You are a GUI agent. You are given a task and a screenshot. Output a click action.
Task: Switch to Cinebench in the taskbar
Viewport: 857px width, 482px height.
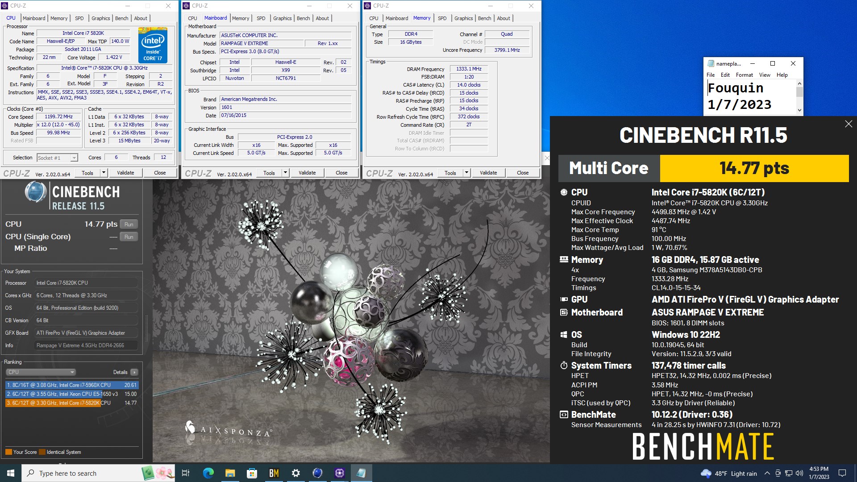click(x=317, y=473)
